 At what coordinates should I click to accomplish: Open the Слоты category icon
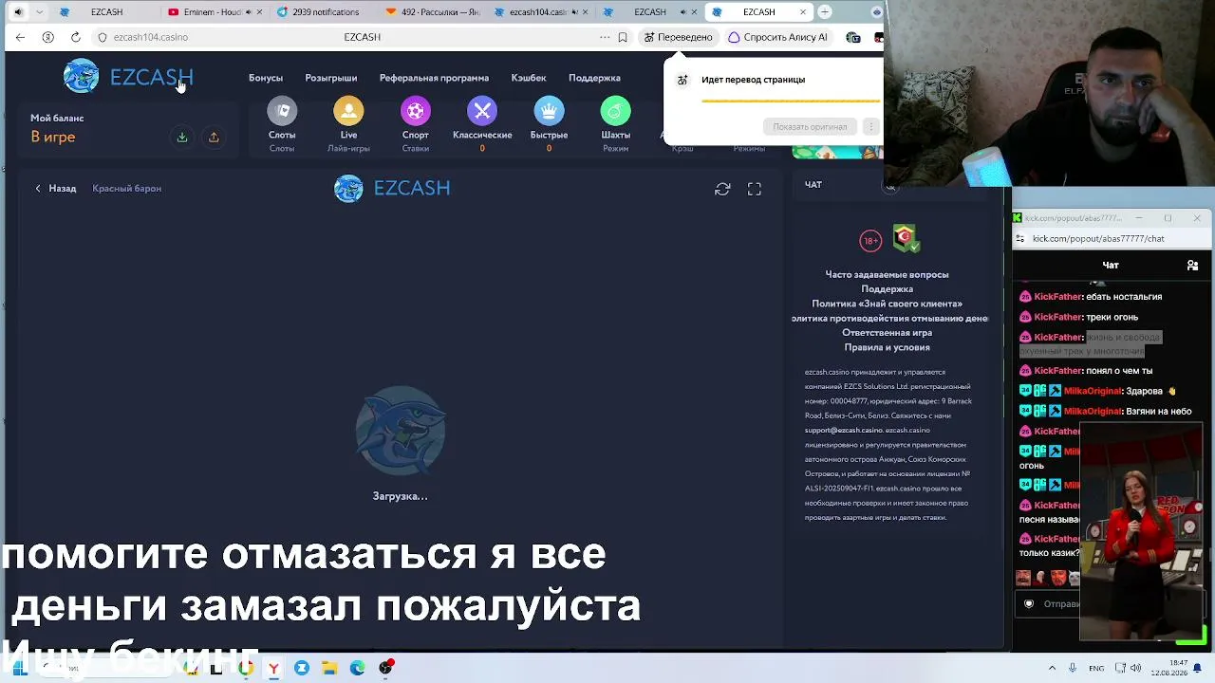click(282, 112)
